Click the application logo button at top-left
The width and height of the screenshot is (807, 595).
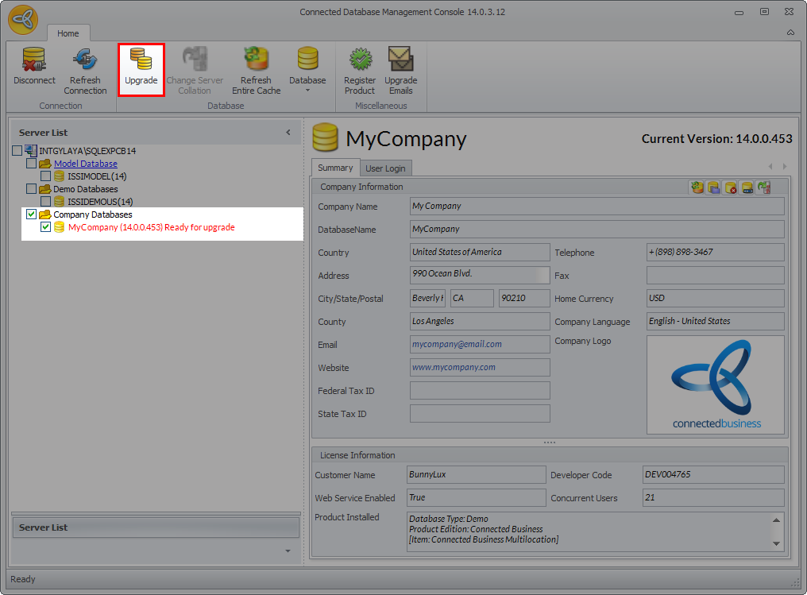(23, 20)
